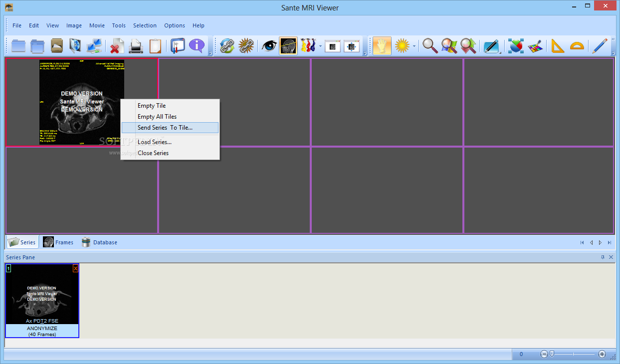Open the dropdown arrow beside peppers icon
Viewport: 620px width, 364px height.
point(320,46)
